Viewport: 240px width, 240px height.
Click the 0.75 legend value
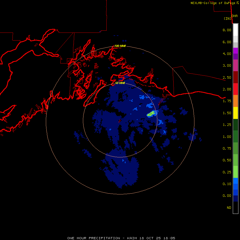click(227, 149)
